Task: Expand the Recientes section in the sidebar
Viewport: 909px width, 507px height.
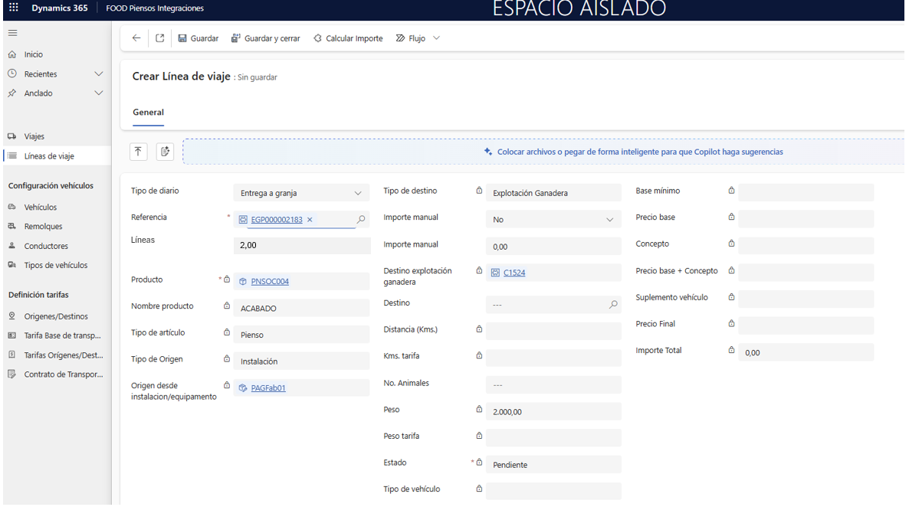Action: (x=98, y=74)
